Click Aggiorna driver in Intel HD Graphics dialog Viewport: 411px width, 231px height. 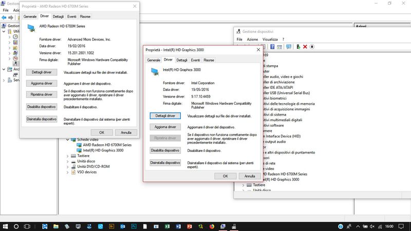click(165, 127)
